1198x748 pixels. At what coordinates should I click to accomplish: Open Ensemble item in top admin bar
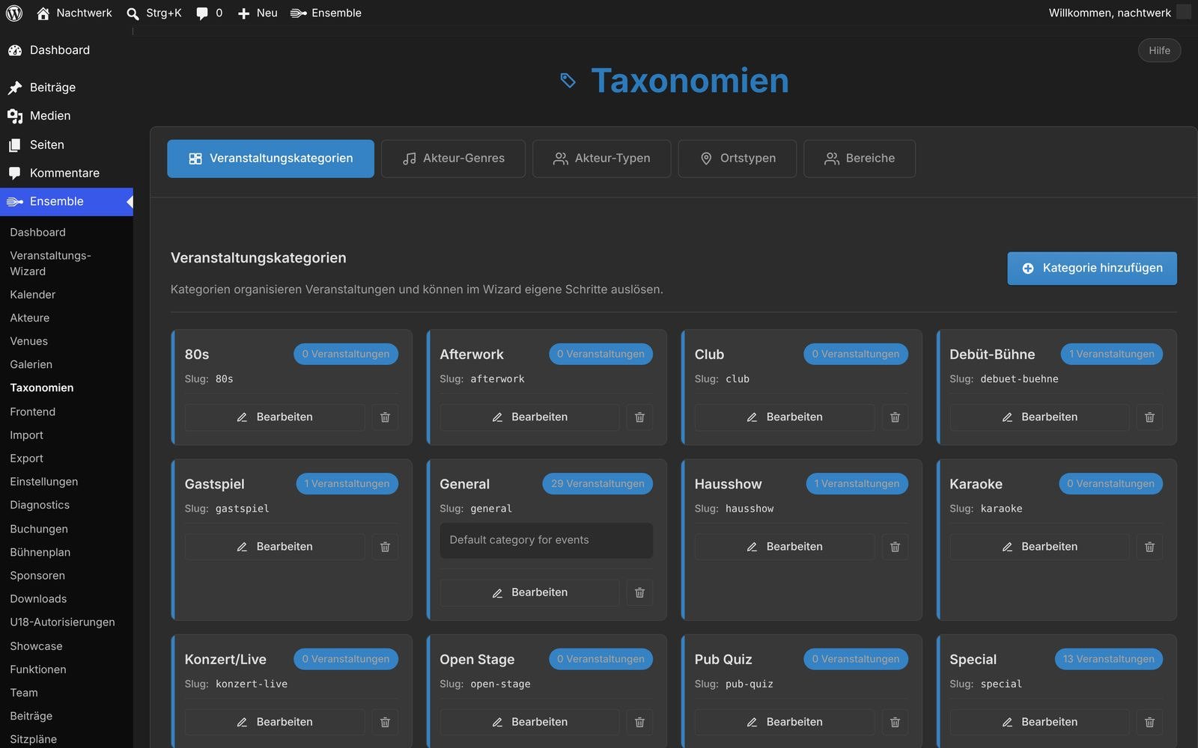click(x=326, y=13)
